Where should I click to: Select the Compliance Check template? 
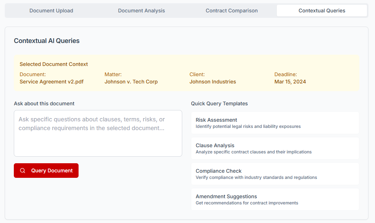click(x=275, y=174)
